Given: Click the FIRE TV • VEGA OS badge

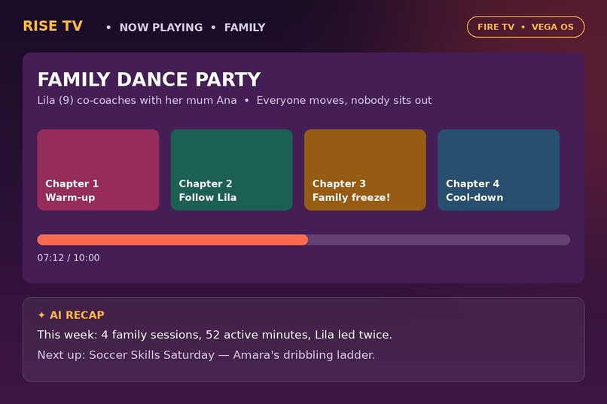Looking at the screenshot, I should point(526,26).
